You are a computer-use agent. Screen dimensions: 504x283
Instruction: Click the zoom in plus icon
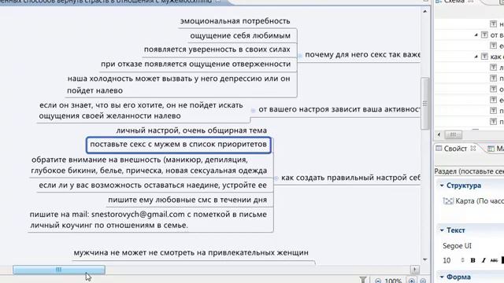[x=411, y=281]
